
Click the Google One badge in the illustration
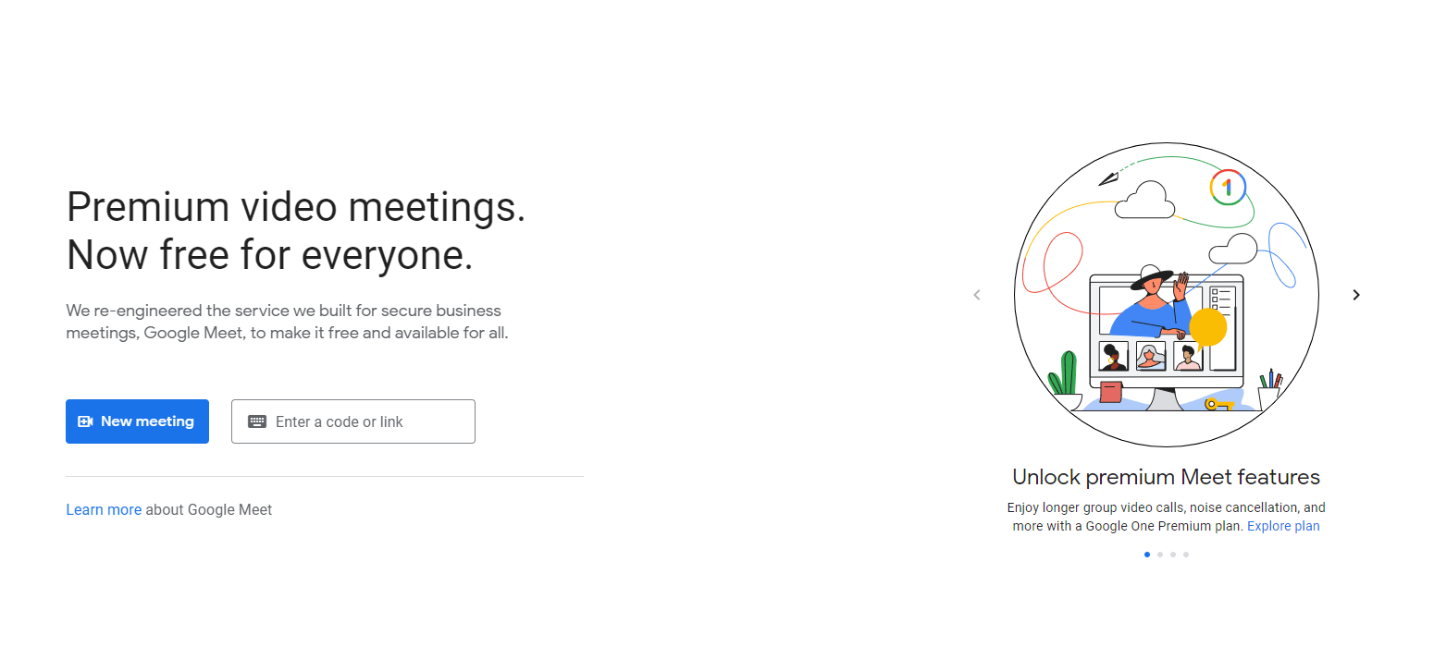point(1230,187)
